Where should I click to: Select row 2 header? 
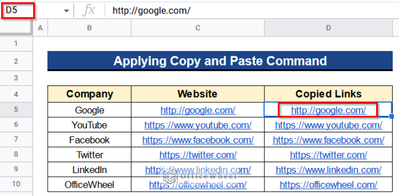point(16,61)
